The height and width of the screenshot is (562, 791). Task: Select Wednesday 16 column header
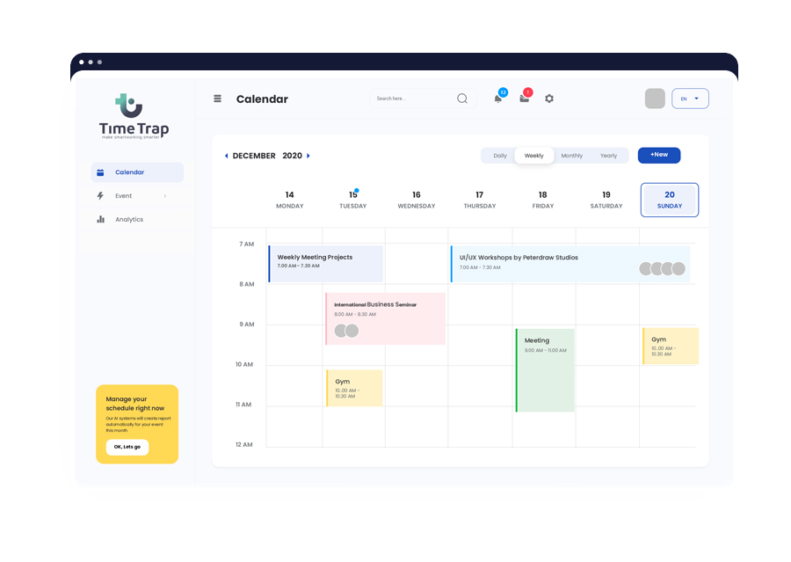point(417,200)
